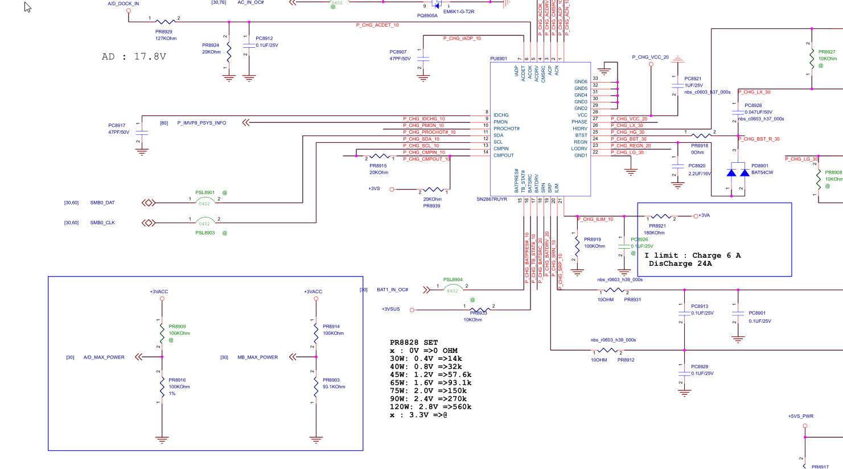Click the PR8828 SET table note
Screen dimensions: 843x469
coord(431,379)
